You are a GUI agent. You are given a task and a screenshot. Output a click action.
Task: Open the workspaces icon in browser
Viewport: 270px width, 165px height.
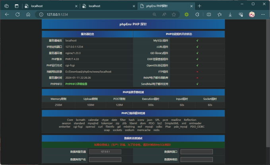(6, 6)
